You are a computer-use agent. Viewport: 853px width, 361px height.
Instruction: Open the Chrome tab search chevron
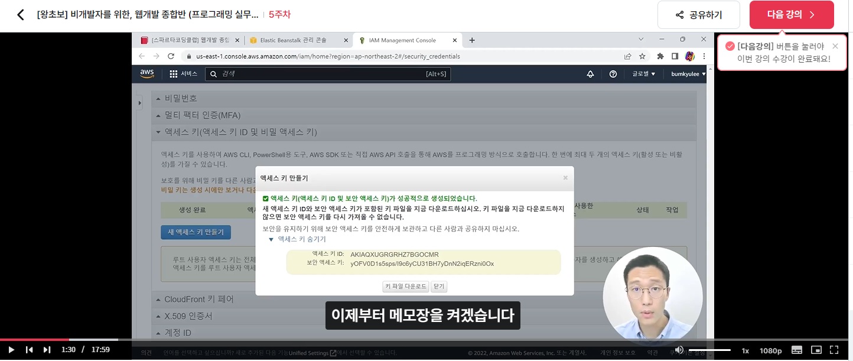(x=641, y=39)
